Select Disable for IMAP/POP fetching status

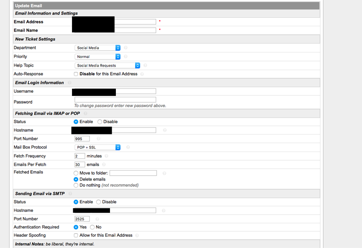(x=100, y=122)
